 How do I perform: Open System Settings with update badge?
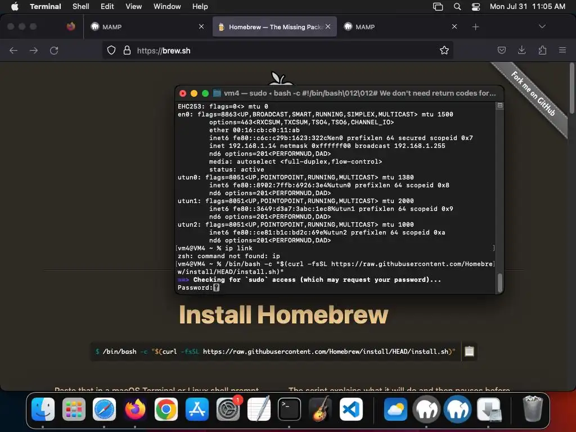coord(228,409)
